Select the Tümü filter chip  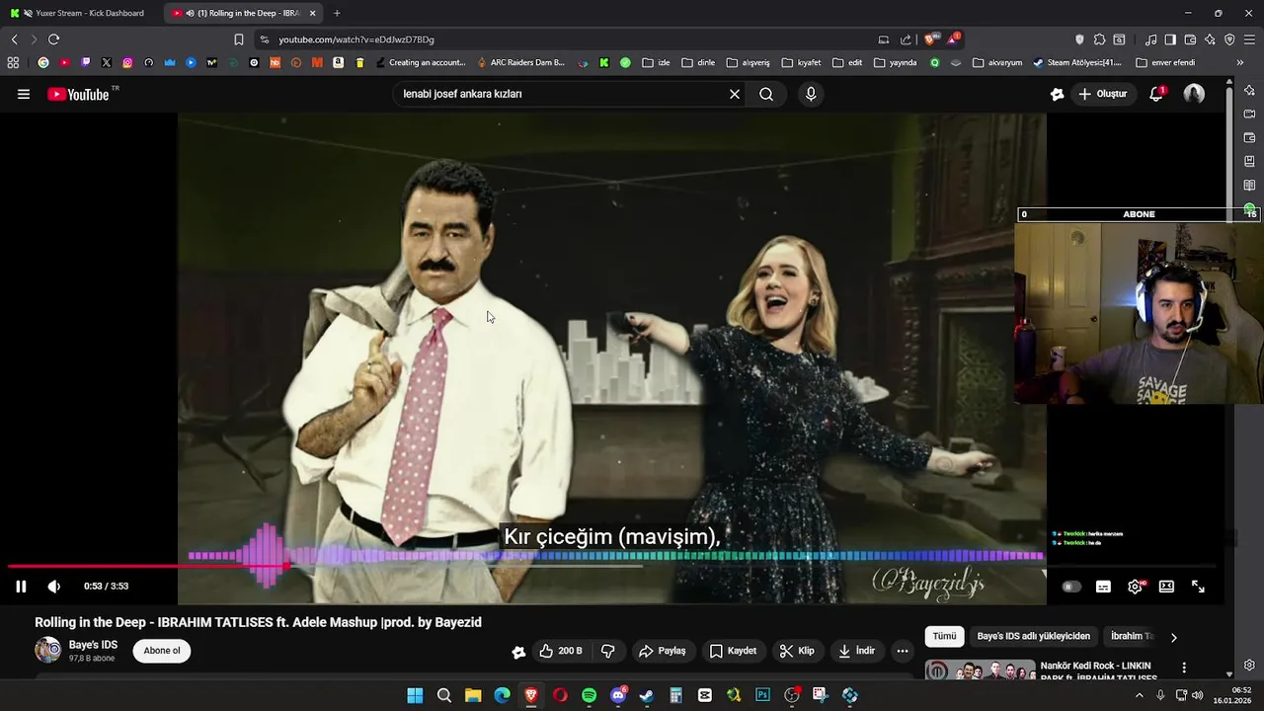945,637
